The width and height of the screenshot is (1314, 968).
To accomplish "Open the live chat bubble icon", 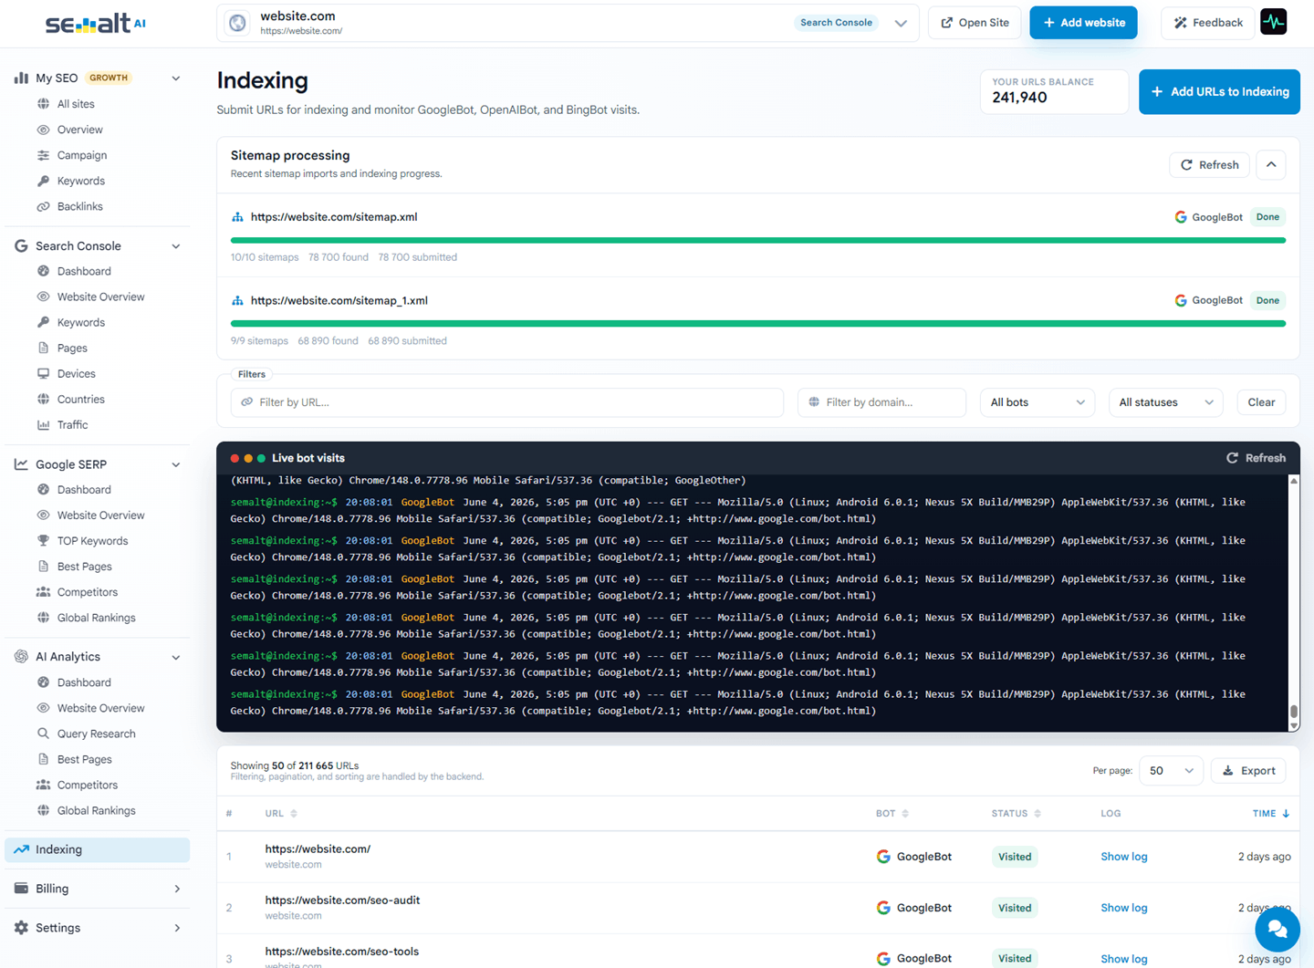I will [1277, 930].
